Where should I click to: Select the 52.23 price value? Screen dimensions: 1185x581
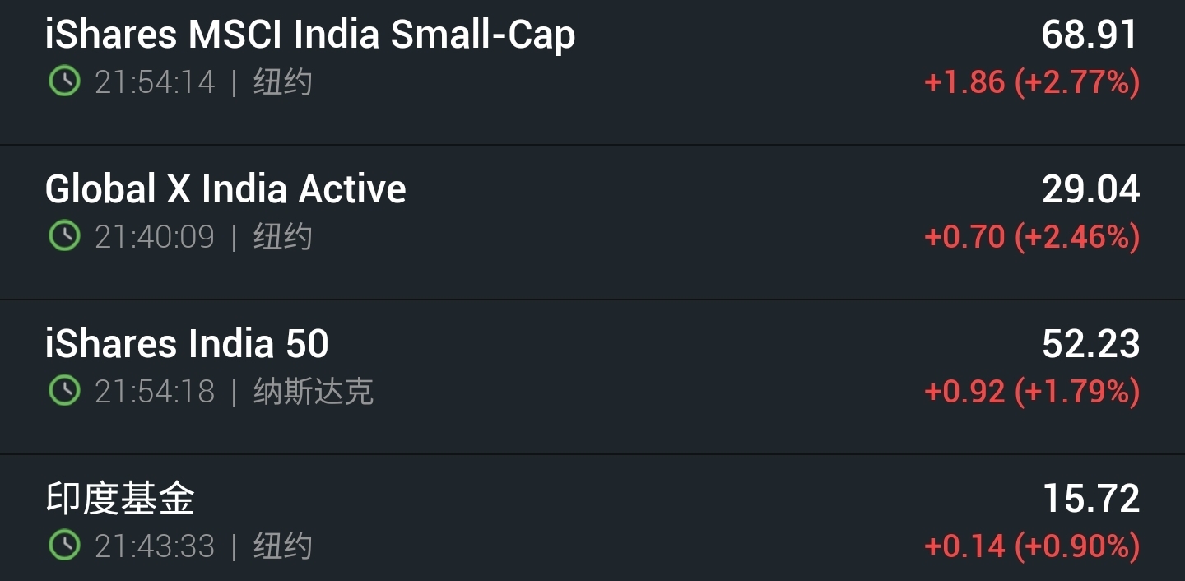coord(1090,344)
